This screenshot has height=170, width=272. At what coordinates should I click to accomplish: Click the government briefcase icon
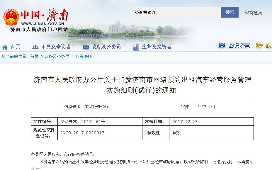click(86, 47)
